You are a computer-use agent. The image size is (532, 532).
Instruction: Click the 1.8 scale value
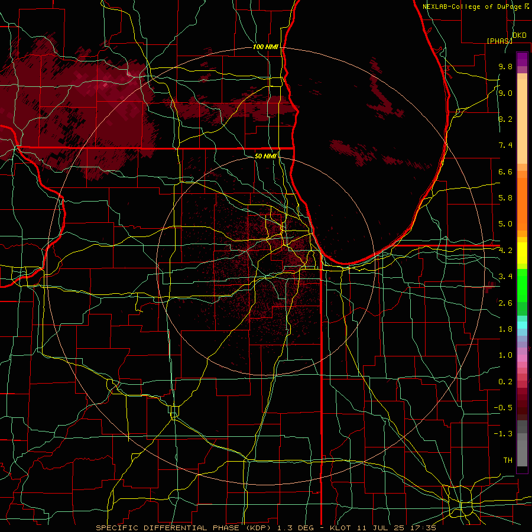click(x=505, y=329)
